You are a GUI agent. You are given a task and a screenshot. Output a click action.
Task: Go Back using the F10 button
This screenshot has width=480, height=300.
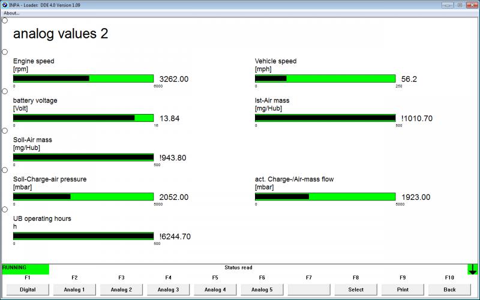(x=449, y=289)
